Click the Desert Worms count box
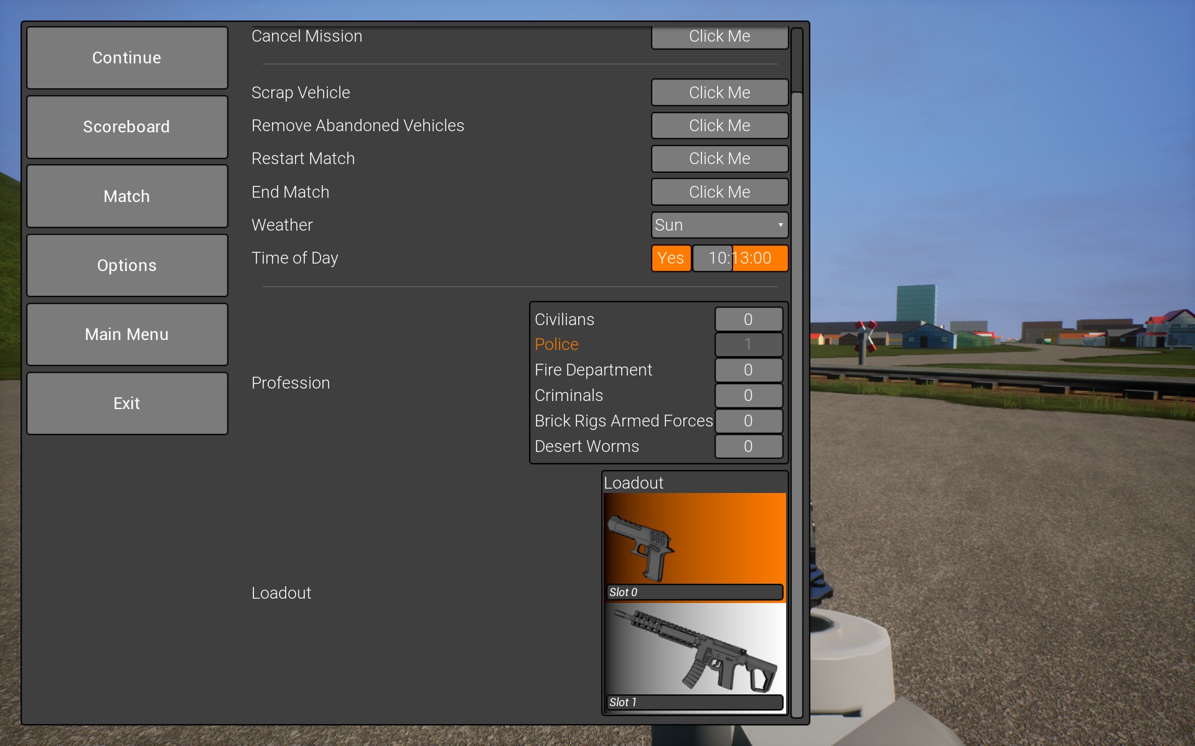Viewport: 1195px width, 746px height. tap(748, 446)
